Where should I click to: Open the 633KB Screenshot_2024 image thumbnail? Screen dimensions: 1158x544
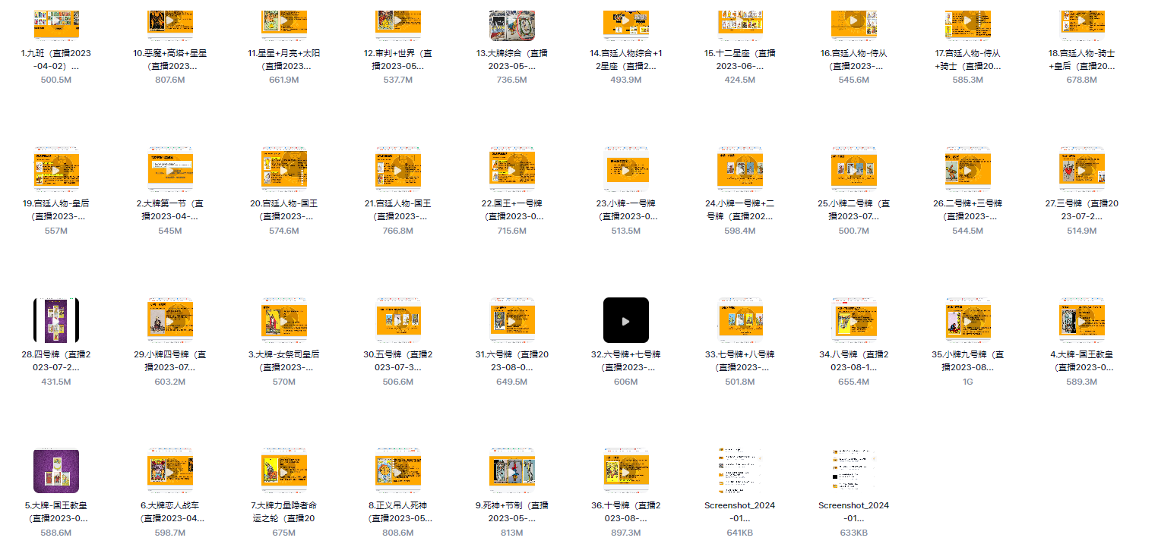pos(854,471)
